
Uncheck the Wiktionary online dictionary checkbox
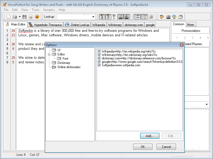click(x=99, y=55)
